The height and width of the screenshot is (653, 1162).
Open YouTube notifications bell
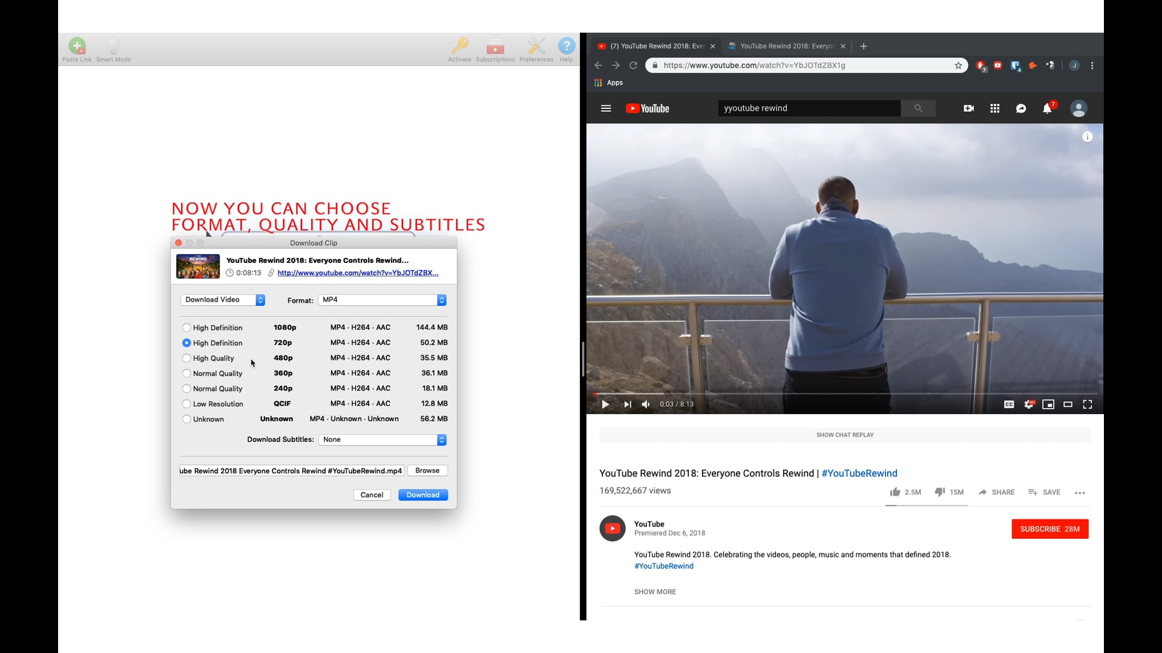(x=1047, y=108)
